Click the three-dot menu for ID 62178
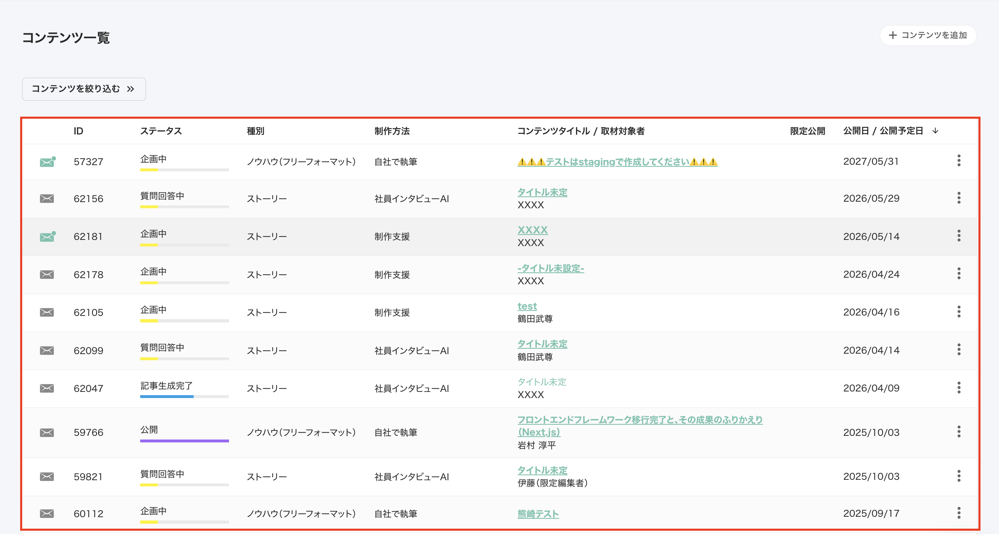Image resolution: width=999 pixels, height=534 pixels. tap(959, 274)
